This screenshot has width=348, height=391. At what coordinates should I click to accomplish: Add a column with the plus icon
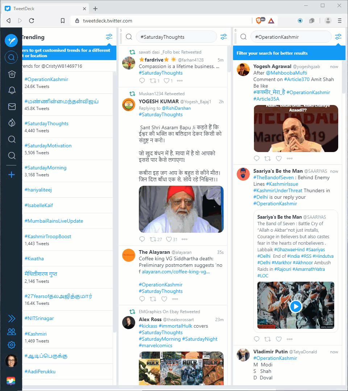click(12, 175)
